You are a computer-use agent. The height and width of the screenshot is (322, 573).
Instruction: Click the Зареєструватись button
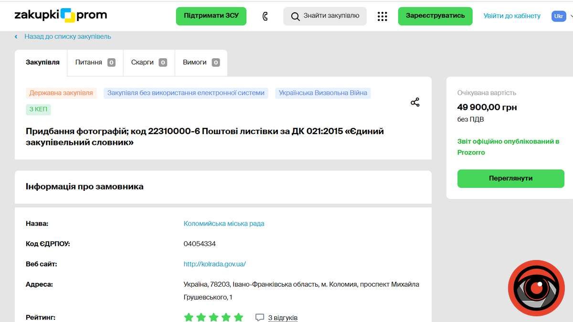(x=435, y=15)
